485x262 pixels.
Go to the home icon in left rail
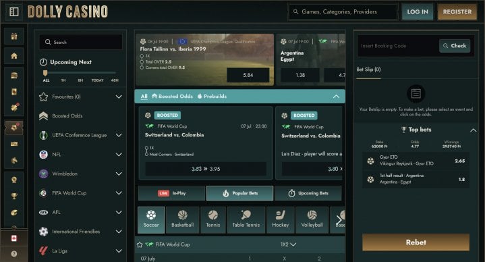[x=14, y=56]
